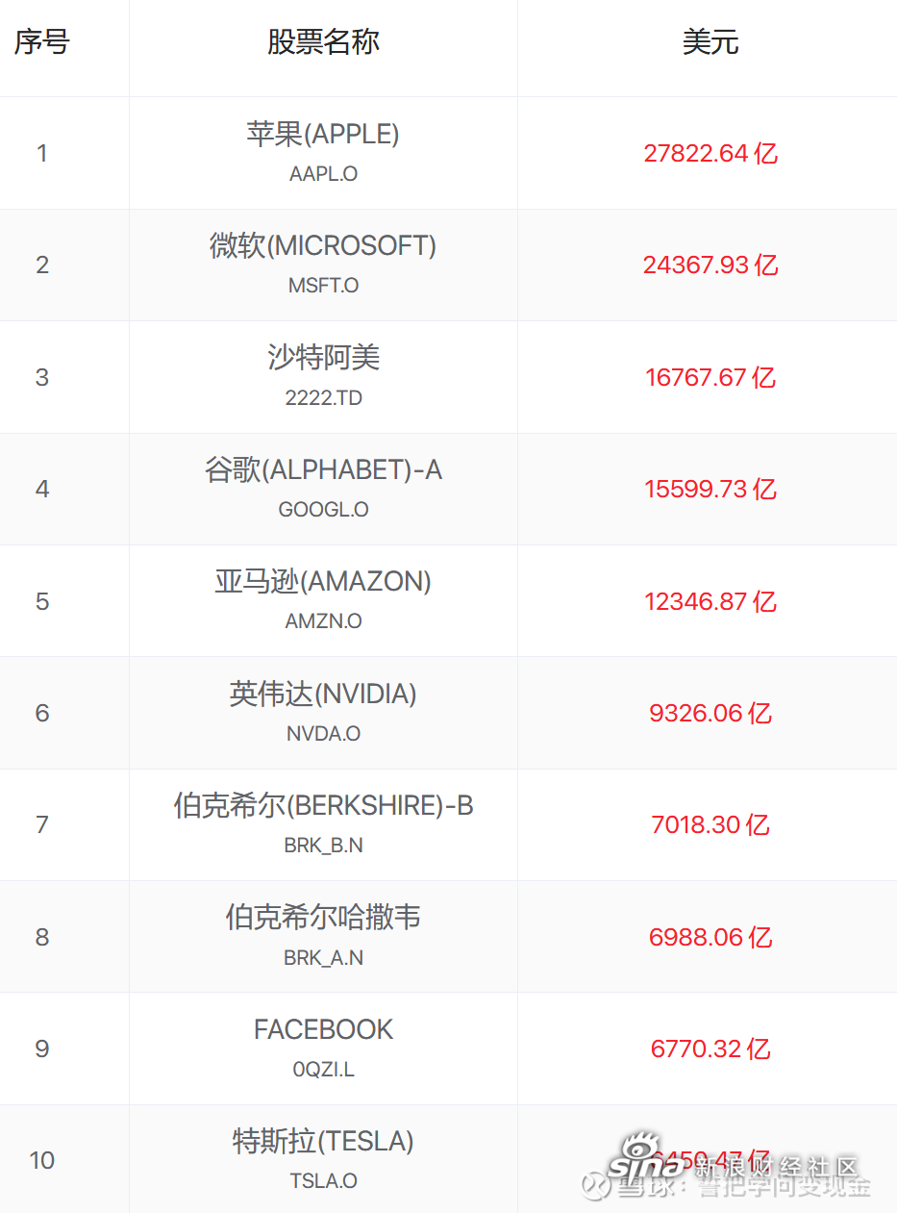Open the 特斯拉(TESLA) stock name
Image resolution: width=897 pixels, height=1213 pixels.
(323, 1141)
